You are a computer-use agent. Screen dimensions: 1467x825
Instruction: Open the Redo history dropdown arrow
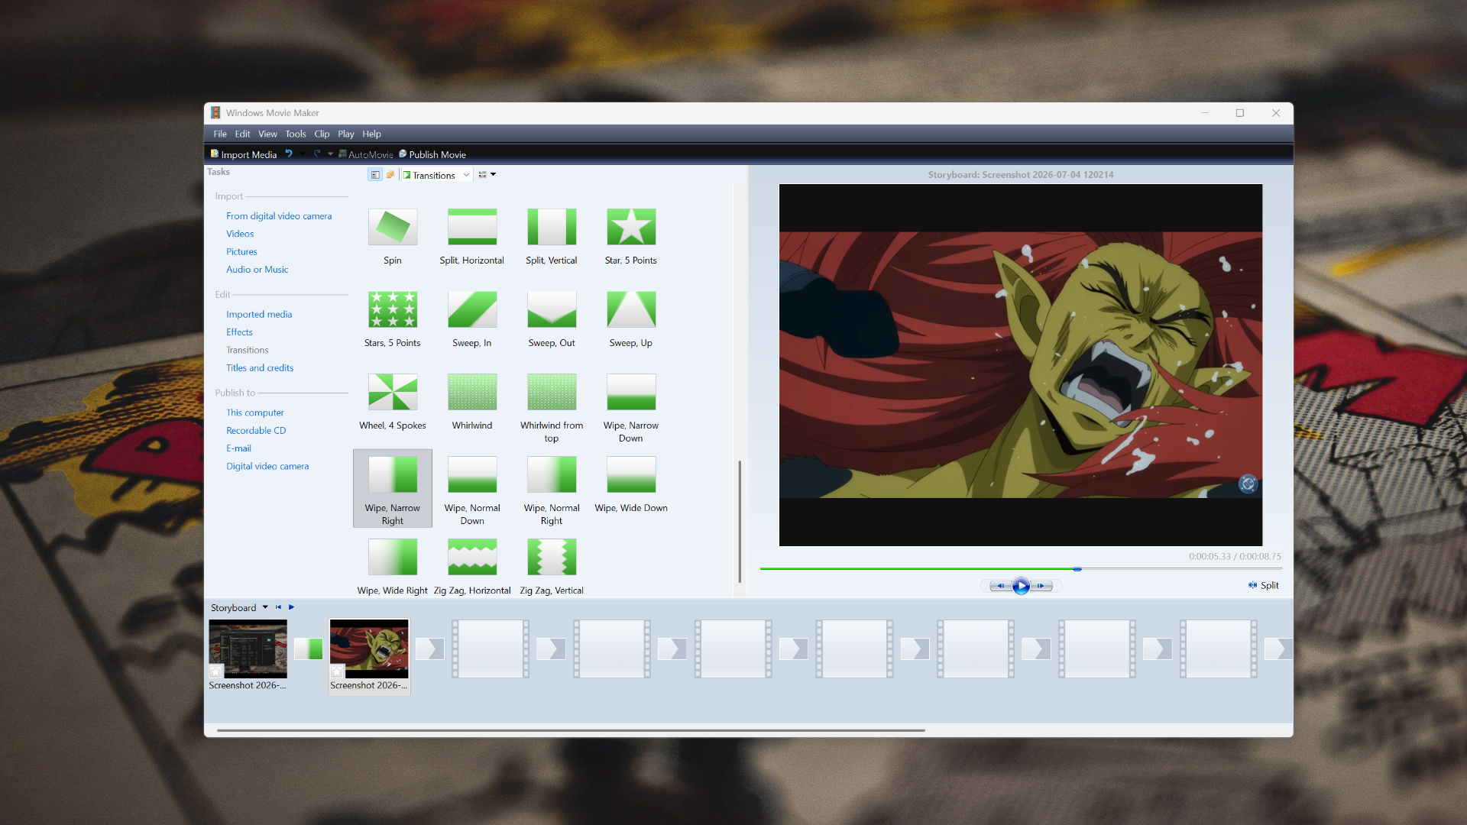[x=331, y=154]
